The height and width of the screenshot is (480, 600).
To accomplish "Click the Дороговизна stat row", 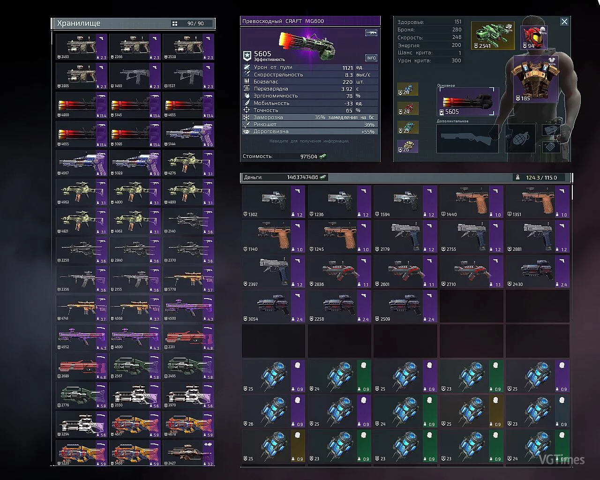I will [x=310, y=131].
